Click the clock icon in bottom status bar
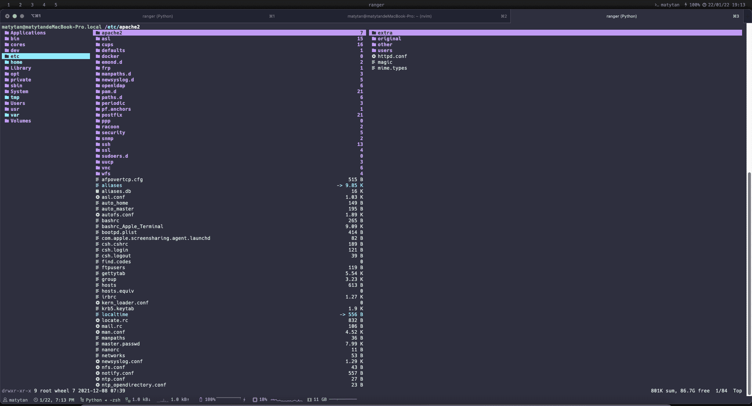This screenshot has height=406, width=752. tap(36, 400)
